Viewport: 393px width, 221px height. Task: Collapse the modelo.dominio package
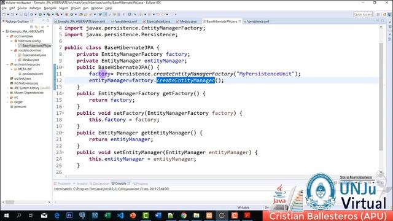[12, 50]
